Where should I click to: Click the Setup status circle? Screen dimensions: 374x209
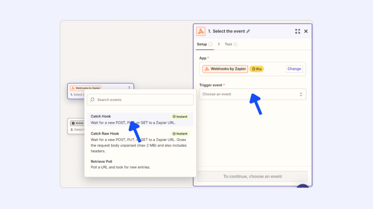click(210, 44)
